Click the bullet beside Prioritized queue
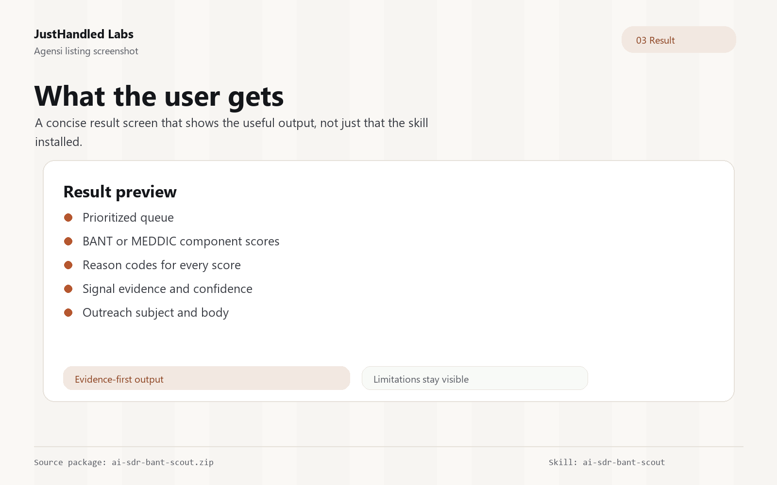 coord(68,218)
